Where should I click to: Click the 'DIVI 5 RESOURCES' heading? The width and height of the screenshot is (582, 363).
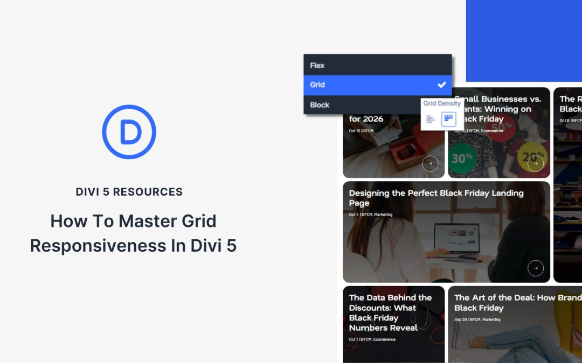coord(129,192)
